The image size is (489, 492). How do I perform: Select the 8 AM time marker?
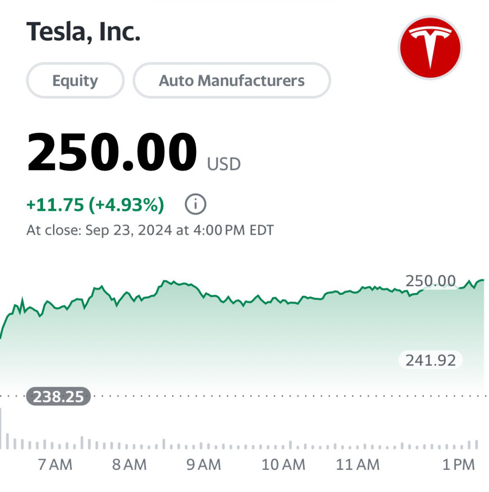coord(129,465)
